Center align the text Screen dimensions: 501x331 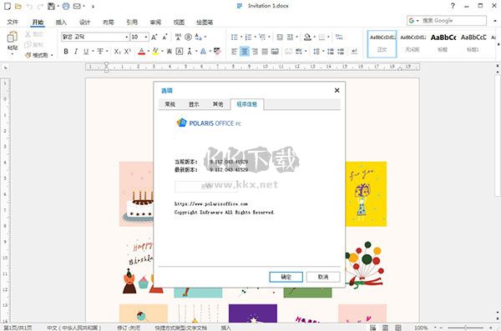click(245, 52)
